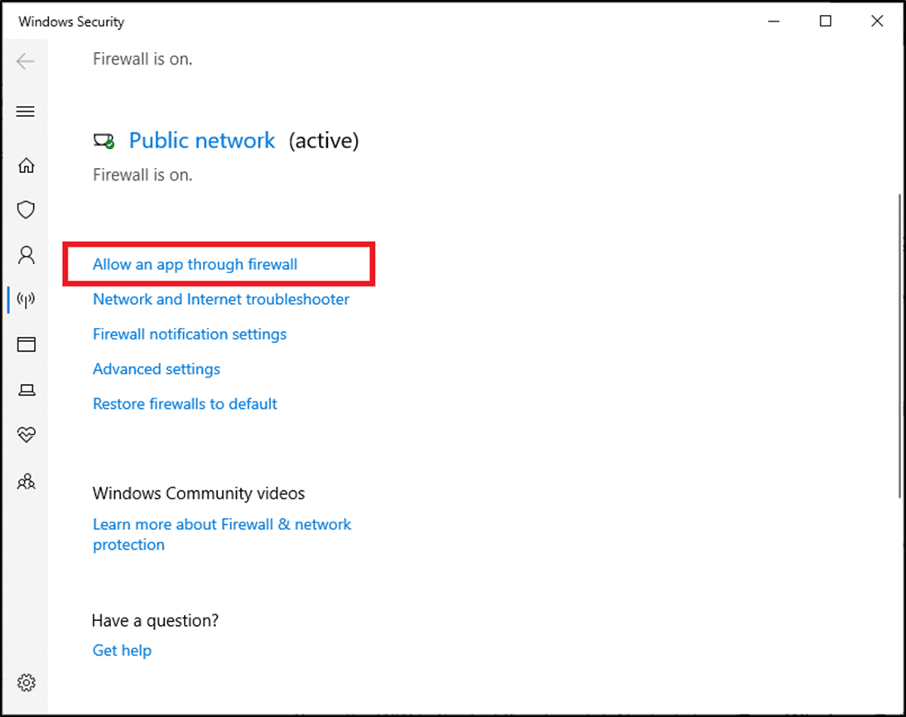Open Family options icon
The image size is (906, 717).
tap(27, 480)
